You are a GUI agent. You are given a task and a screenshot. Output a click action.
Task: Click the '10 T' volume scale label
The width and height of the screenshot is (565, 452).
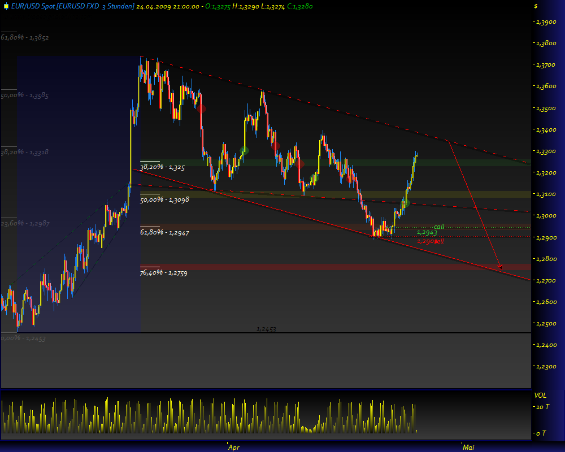click(x=541, y=408)
